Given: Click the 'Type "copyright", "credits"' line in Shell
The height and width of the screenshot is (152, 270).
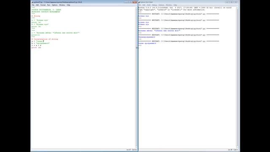Looking at the screenshot, I should (172, 10).
